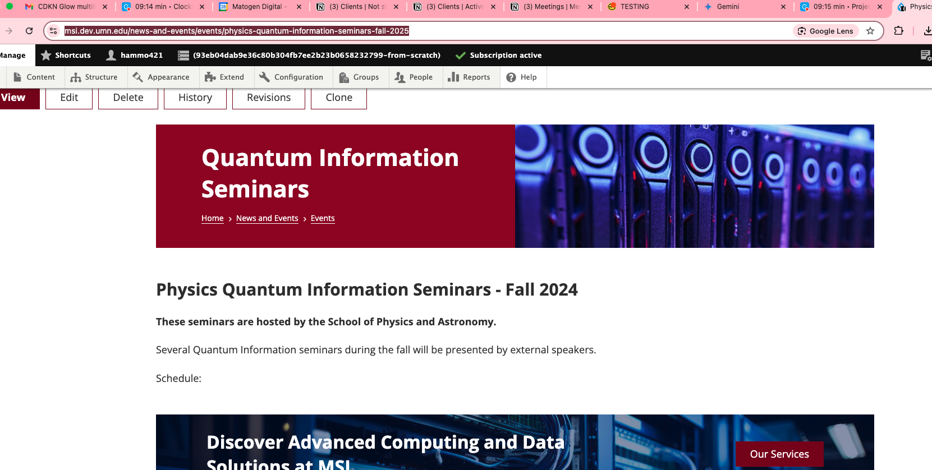This screenshot has height=470, width=932.
Task: Go to the Home breadcrumb link
Action: point(212,218)
